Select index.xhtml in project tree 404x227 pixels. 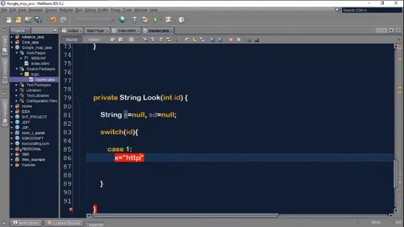click(40, 64)
